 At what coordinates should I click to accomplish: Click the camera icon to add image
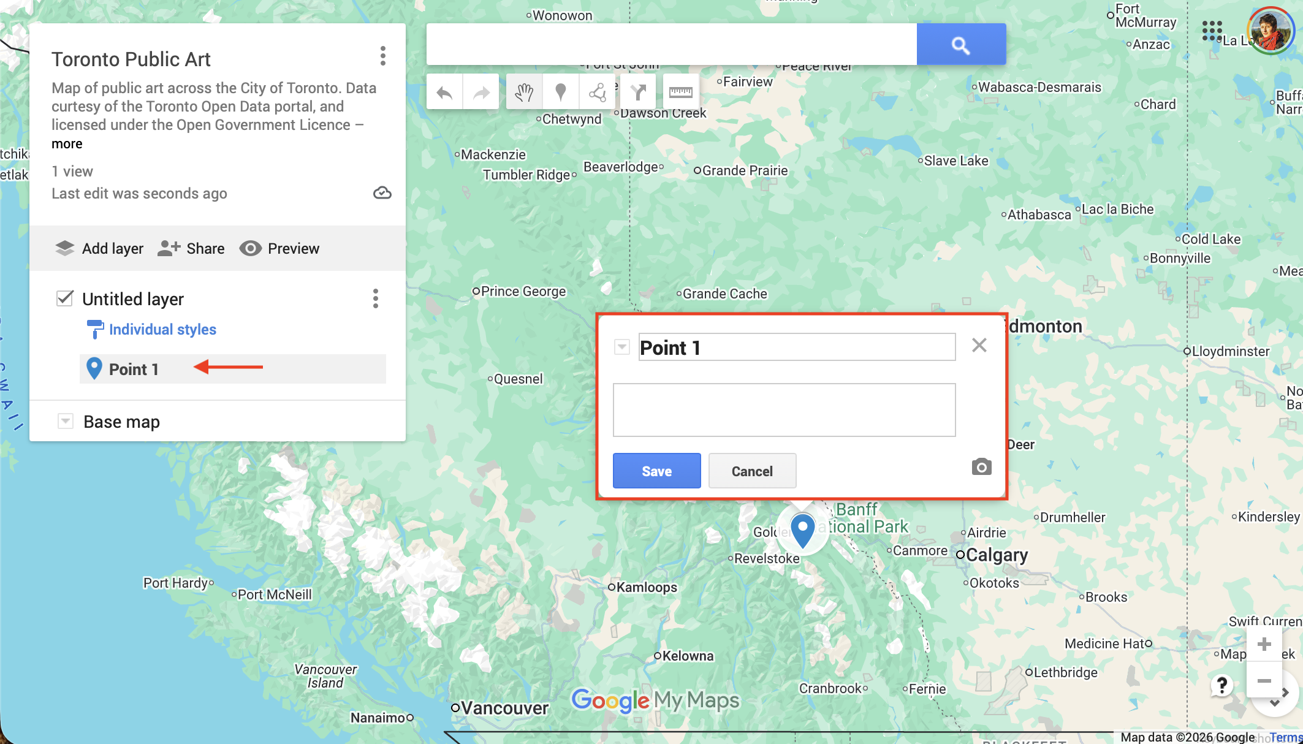tap(981, 467)
